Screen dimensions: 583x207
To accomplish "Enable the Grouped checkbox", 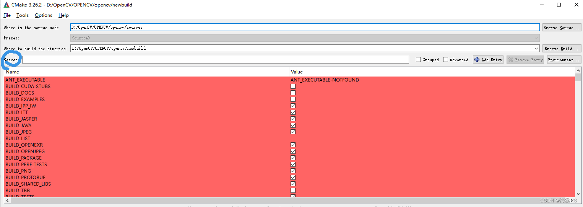I will 419,60.
